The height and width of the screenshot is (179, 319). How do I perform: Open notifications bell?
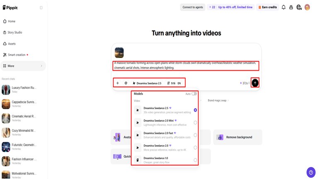(x=283, y=7)
